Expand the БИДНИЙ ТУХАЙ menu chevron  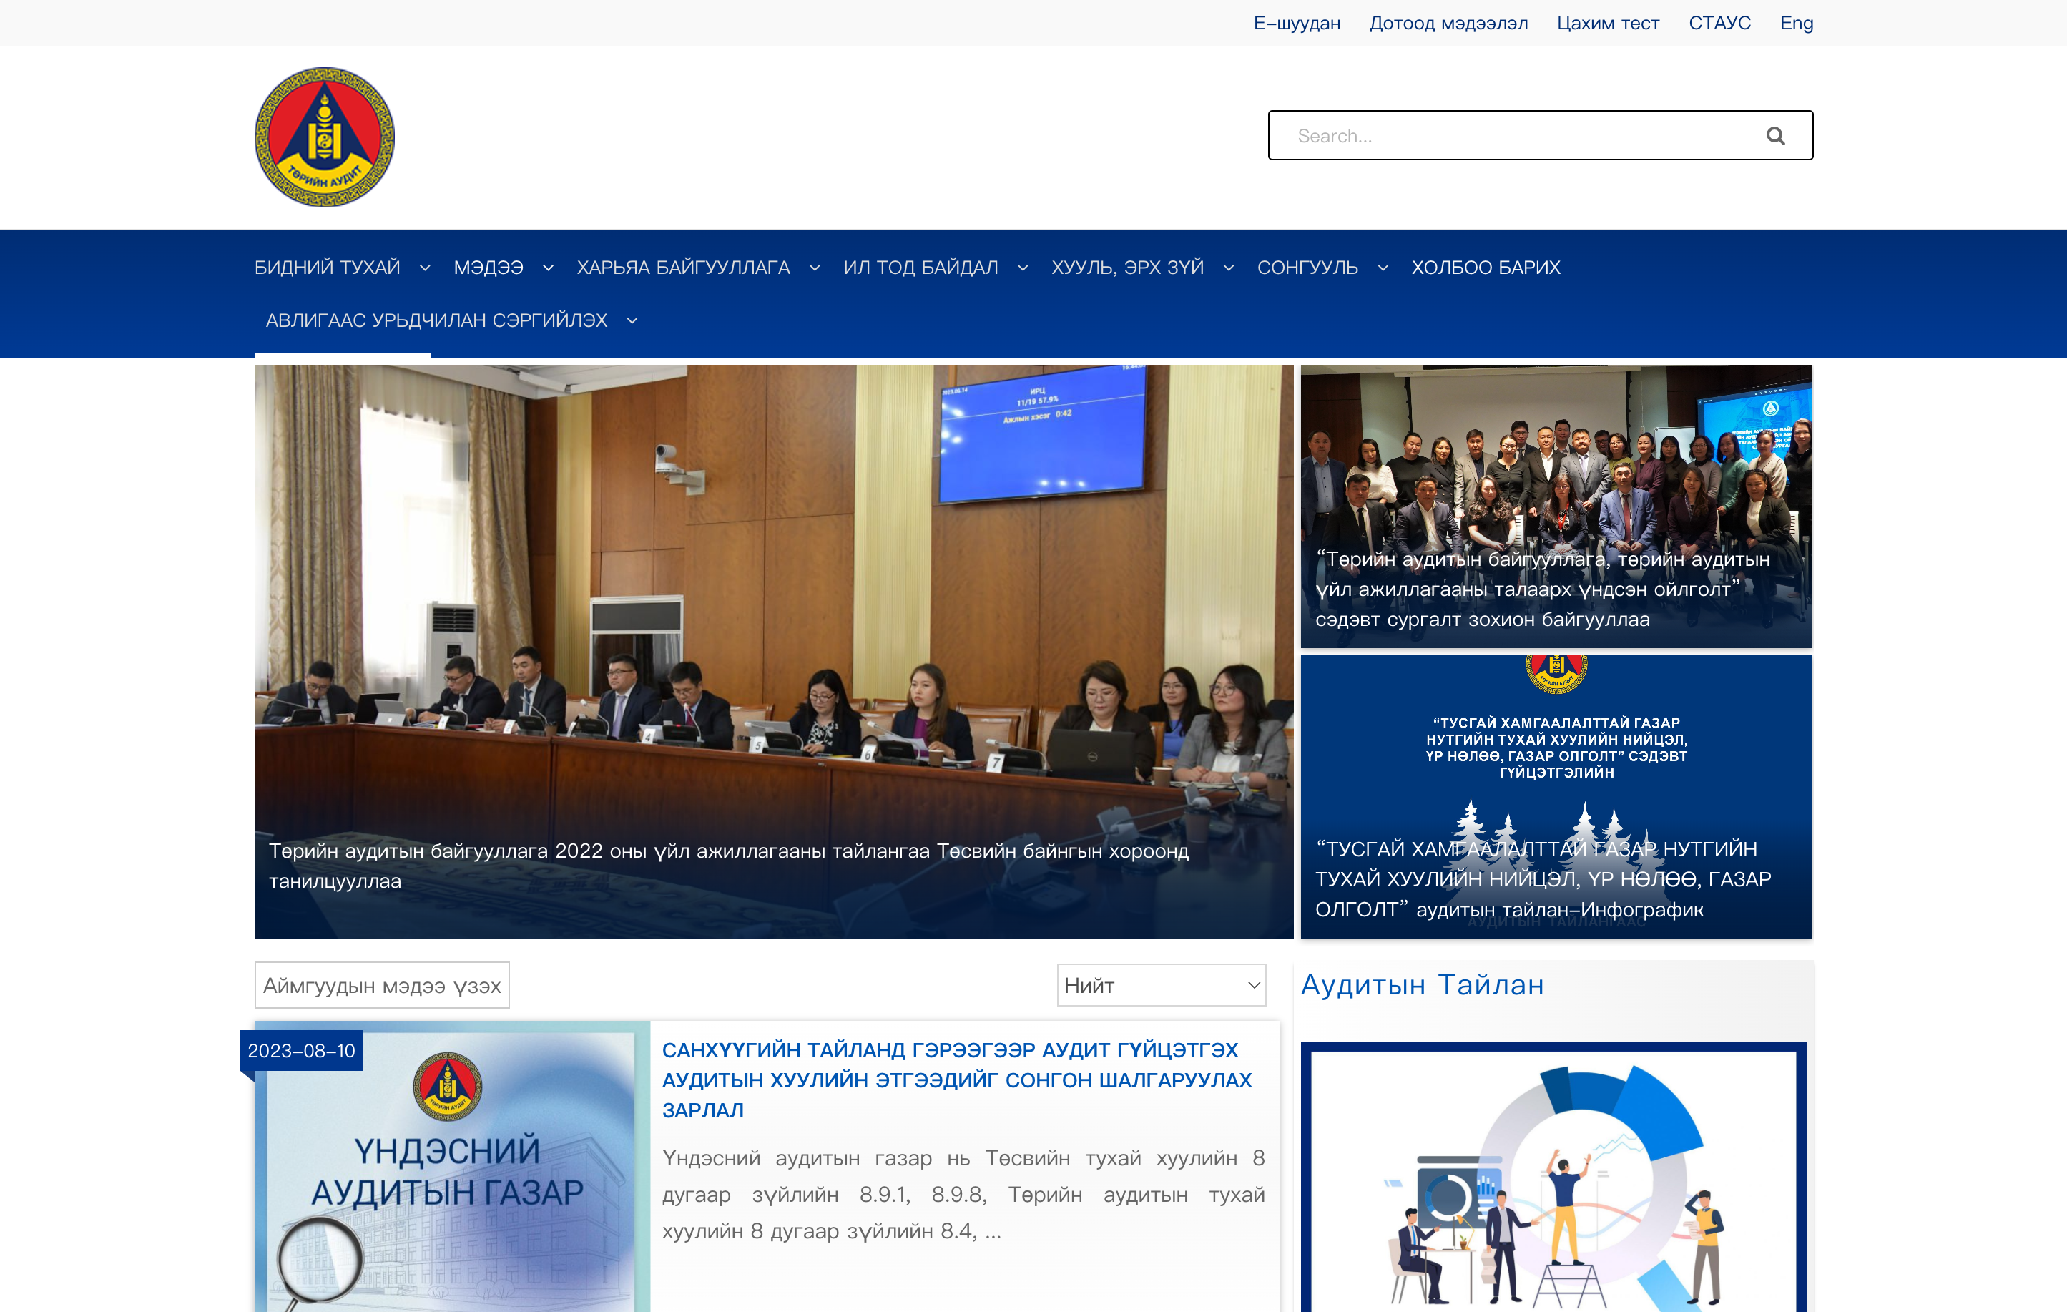tap(425, 268)
